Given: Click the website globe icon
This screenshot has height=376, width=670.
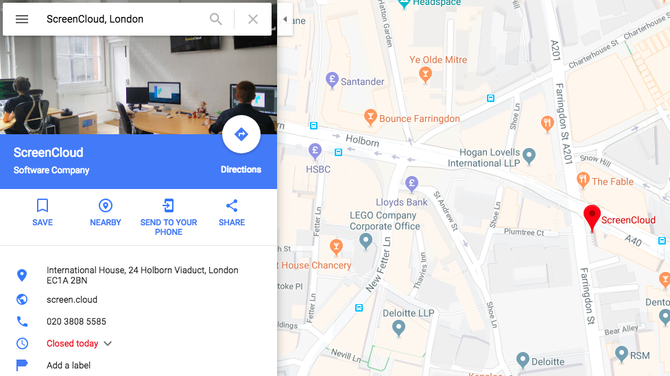Looking at the screenshot, I should coord(22,299).
